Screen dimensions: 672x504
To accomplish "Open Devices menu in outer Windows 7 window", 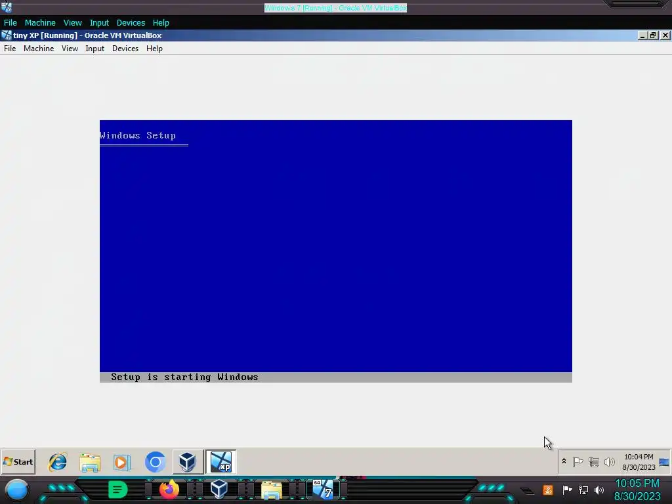I will point(131,23).
